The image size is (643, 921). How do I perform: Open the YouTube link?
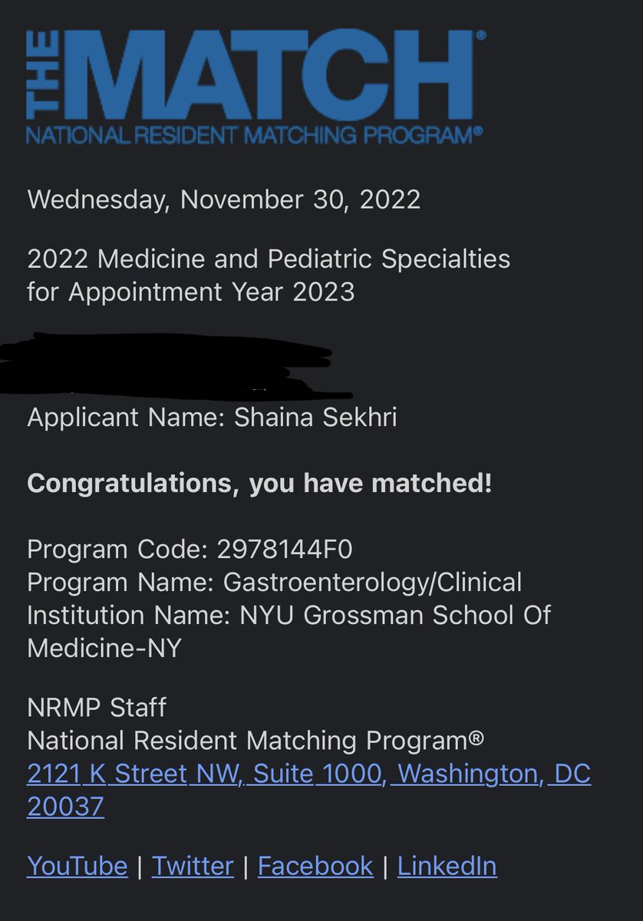tap(77, 866)
